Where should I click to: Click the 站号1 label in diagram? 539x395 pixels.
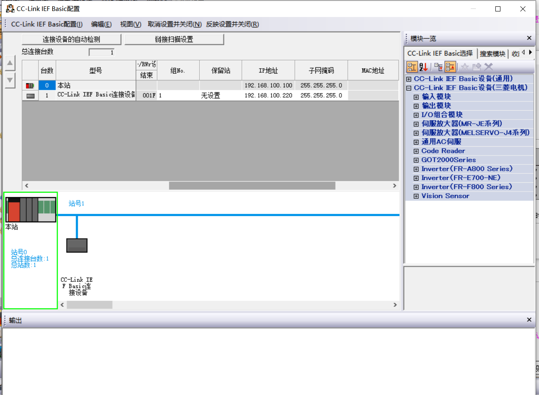tap(77, 203)
